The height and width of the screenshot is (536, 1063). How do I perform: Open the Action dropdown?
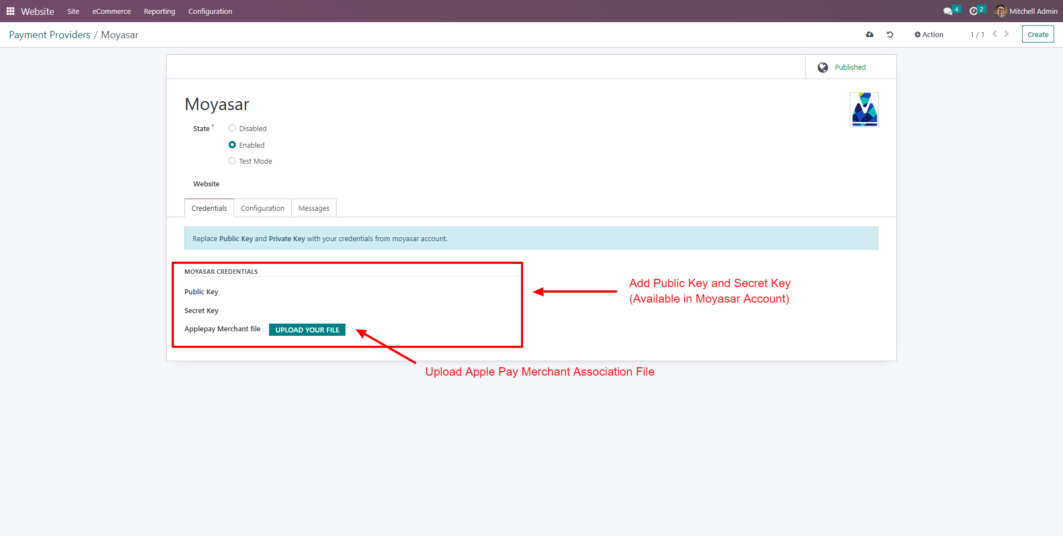click(929, 34)
